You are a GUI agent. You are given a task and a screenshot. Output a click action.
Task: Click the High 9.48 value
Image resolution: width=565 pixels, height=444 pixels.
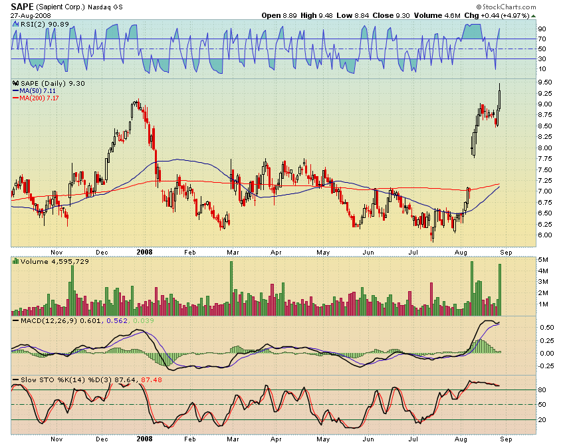316,15
